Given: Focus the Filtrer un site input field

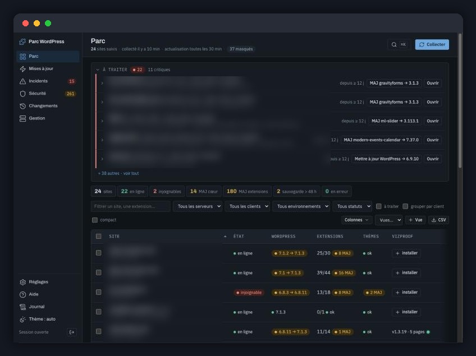Looking at the screenshot, I should [x=131, y=206].
